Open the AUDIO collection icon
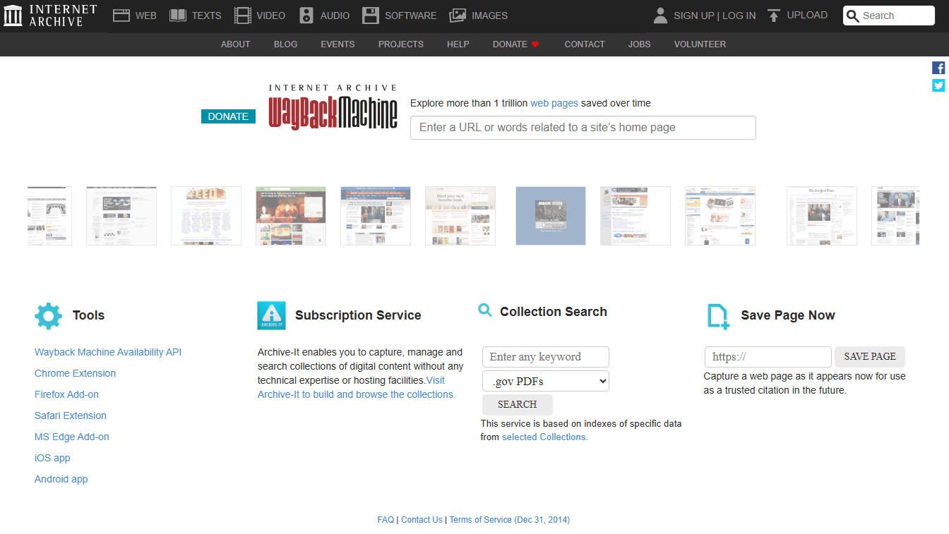The width and height of the screenshot is (949, 534). click(x=305, y=15)
